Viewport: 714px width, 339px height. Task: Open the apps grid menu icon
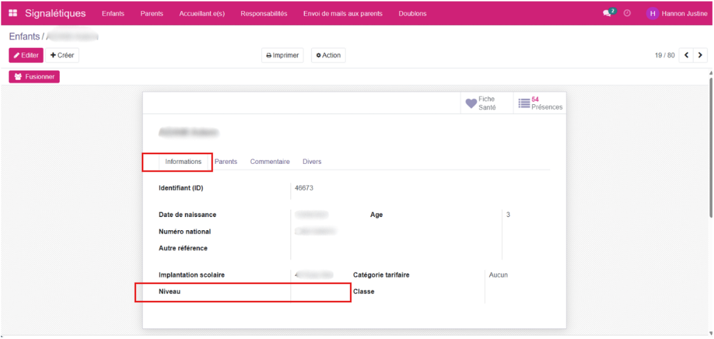[13, 13]
